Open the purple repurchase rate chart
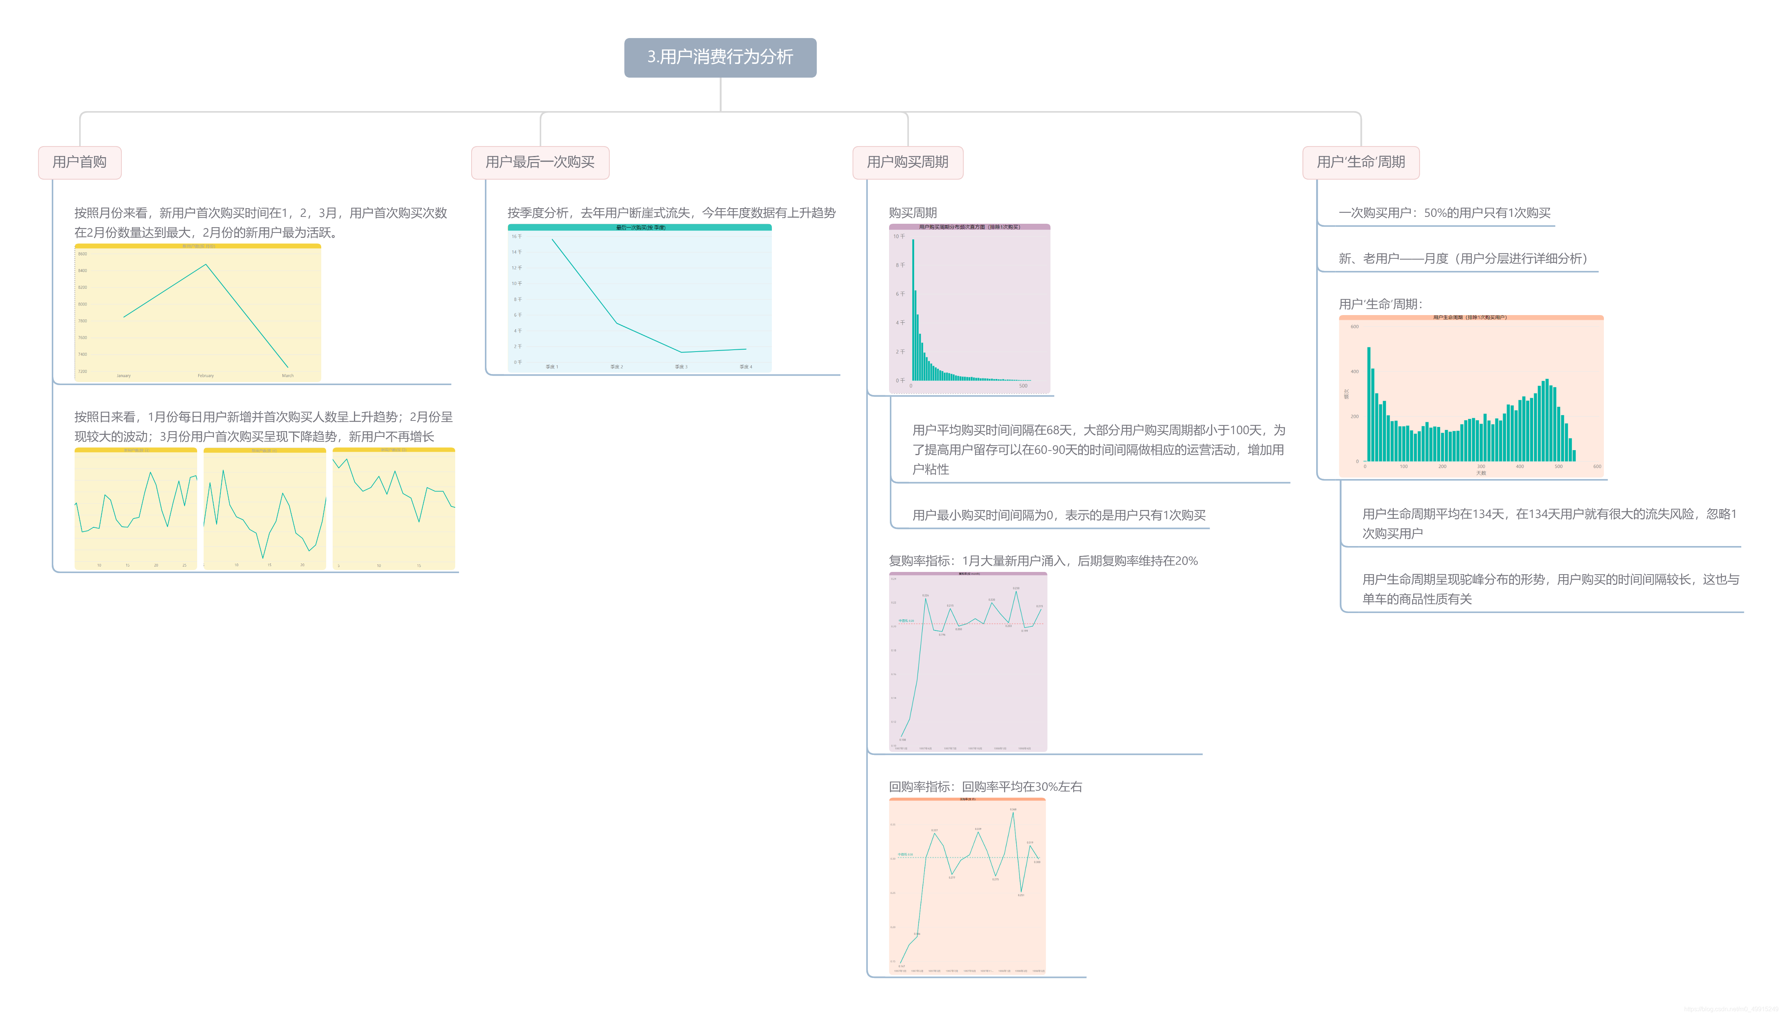 [x=968, y=661]
